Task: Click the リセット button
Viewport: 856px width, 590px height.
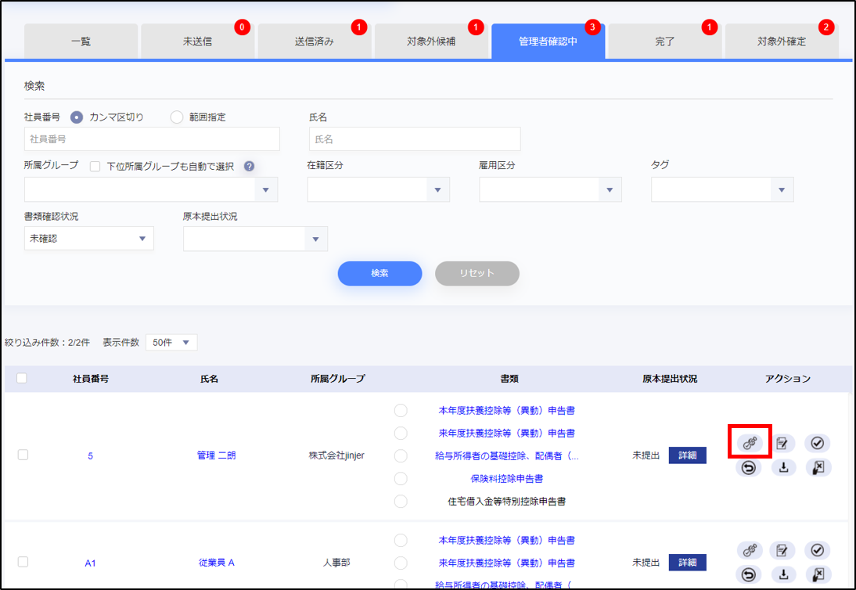Action: click(477, 273)
